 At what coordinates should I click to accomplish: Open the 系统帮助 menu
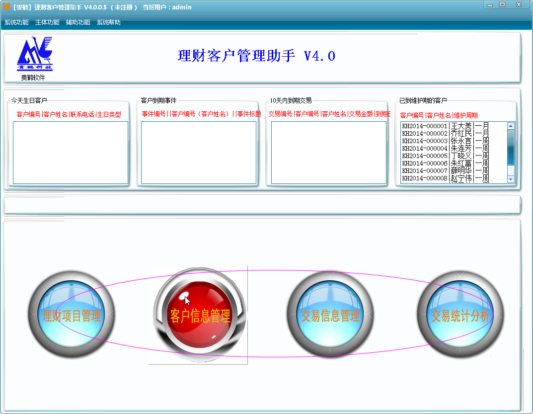pyautogui.click(x=108, y=22)
